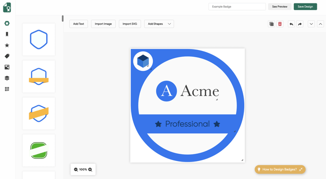
Task: Open the layers sidebar icon
Action: 7,78
